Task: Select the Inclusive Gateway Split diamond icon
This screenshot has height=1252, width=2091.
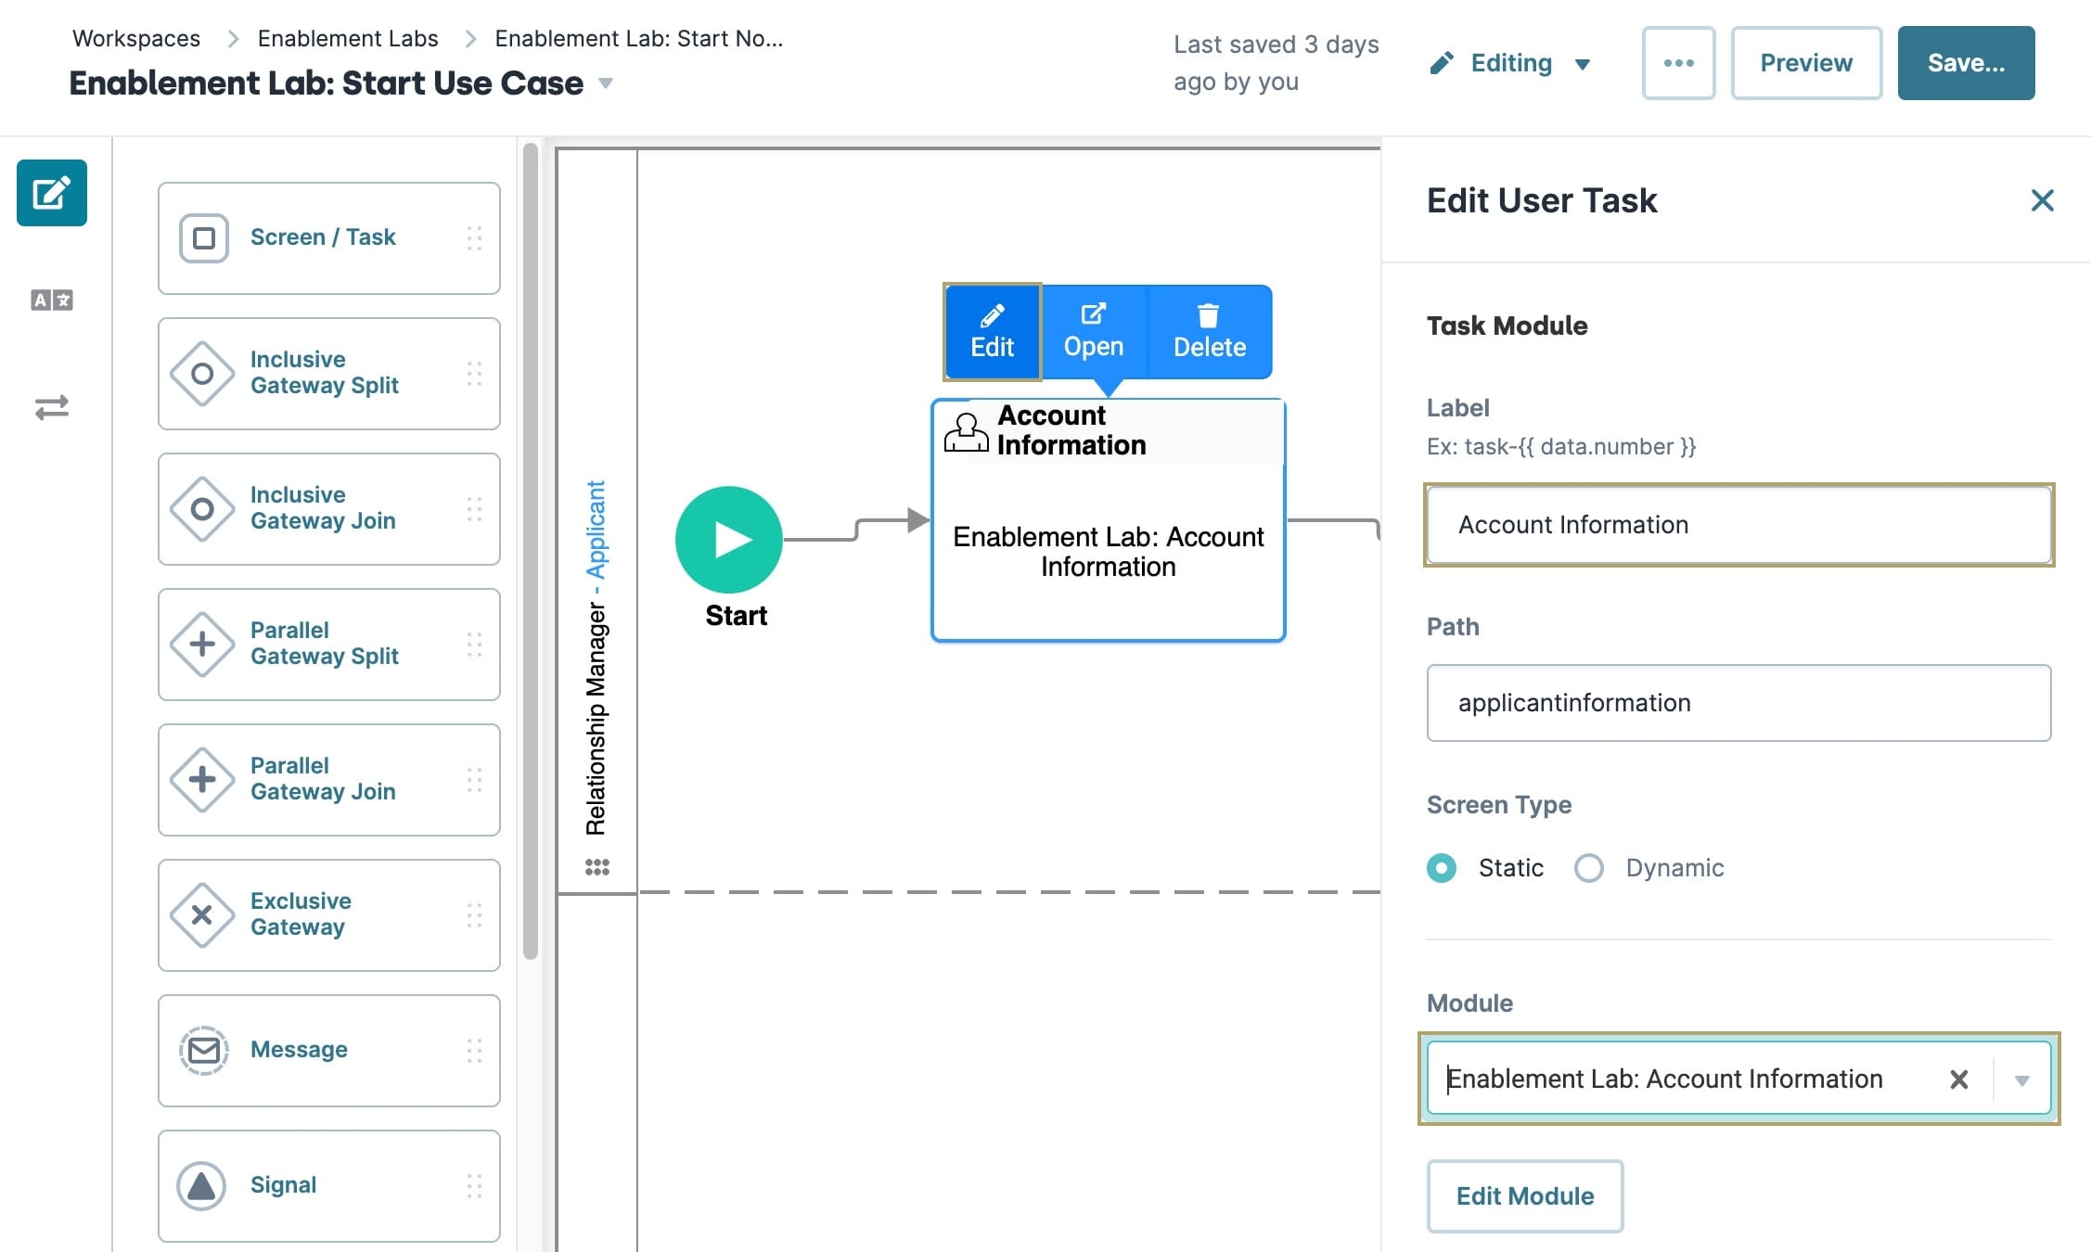Action: 202,374
